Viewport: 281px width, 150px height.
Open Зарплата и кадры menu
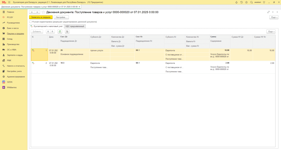click(15, 55)
